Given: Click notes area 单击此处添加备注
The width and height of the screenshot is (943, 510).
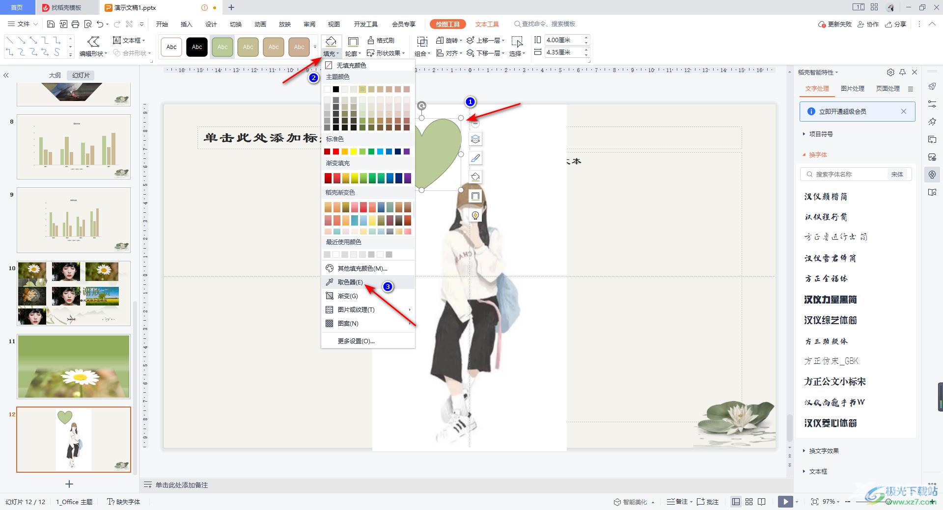Looking at the screenshot, I should (182, 485).
